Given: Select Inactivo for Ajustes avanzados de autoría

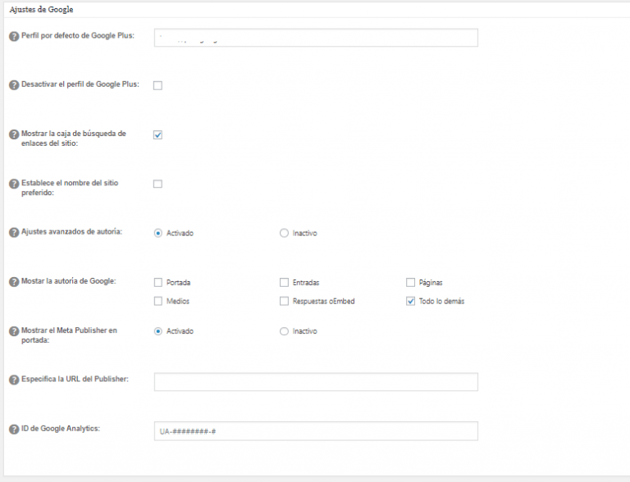Looking at the screenshot, I should 284,234.
